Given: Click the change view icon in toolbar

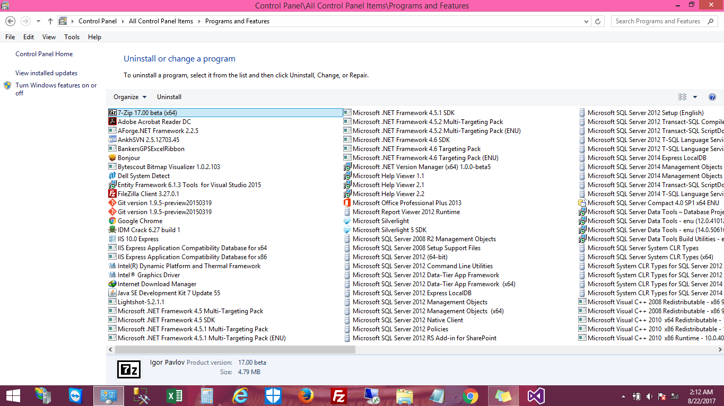Looking at the screenshot, I should 683,97.
